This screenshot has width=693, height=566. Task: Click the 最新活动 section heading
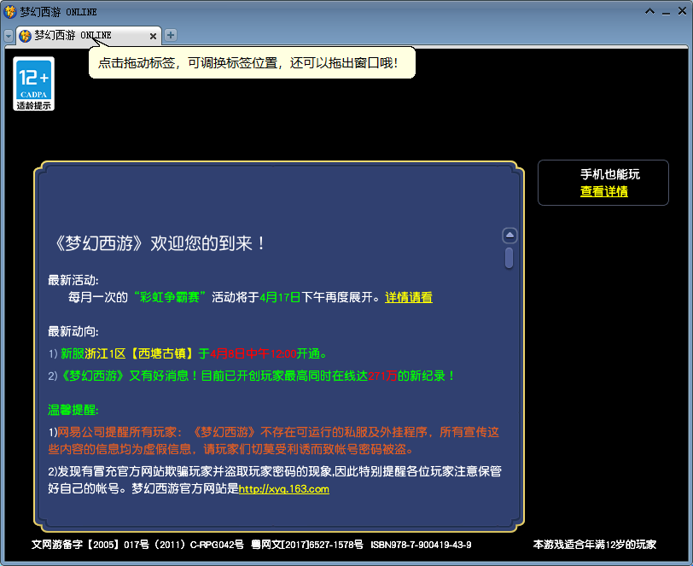tap(73, 280)
